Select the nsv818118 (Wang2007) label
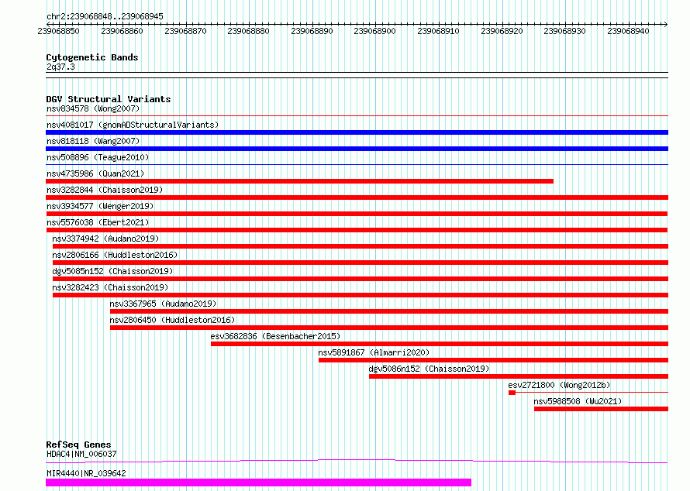690x491 pixels. click(x=93, y=141)
